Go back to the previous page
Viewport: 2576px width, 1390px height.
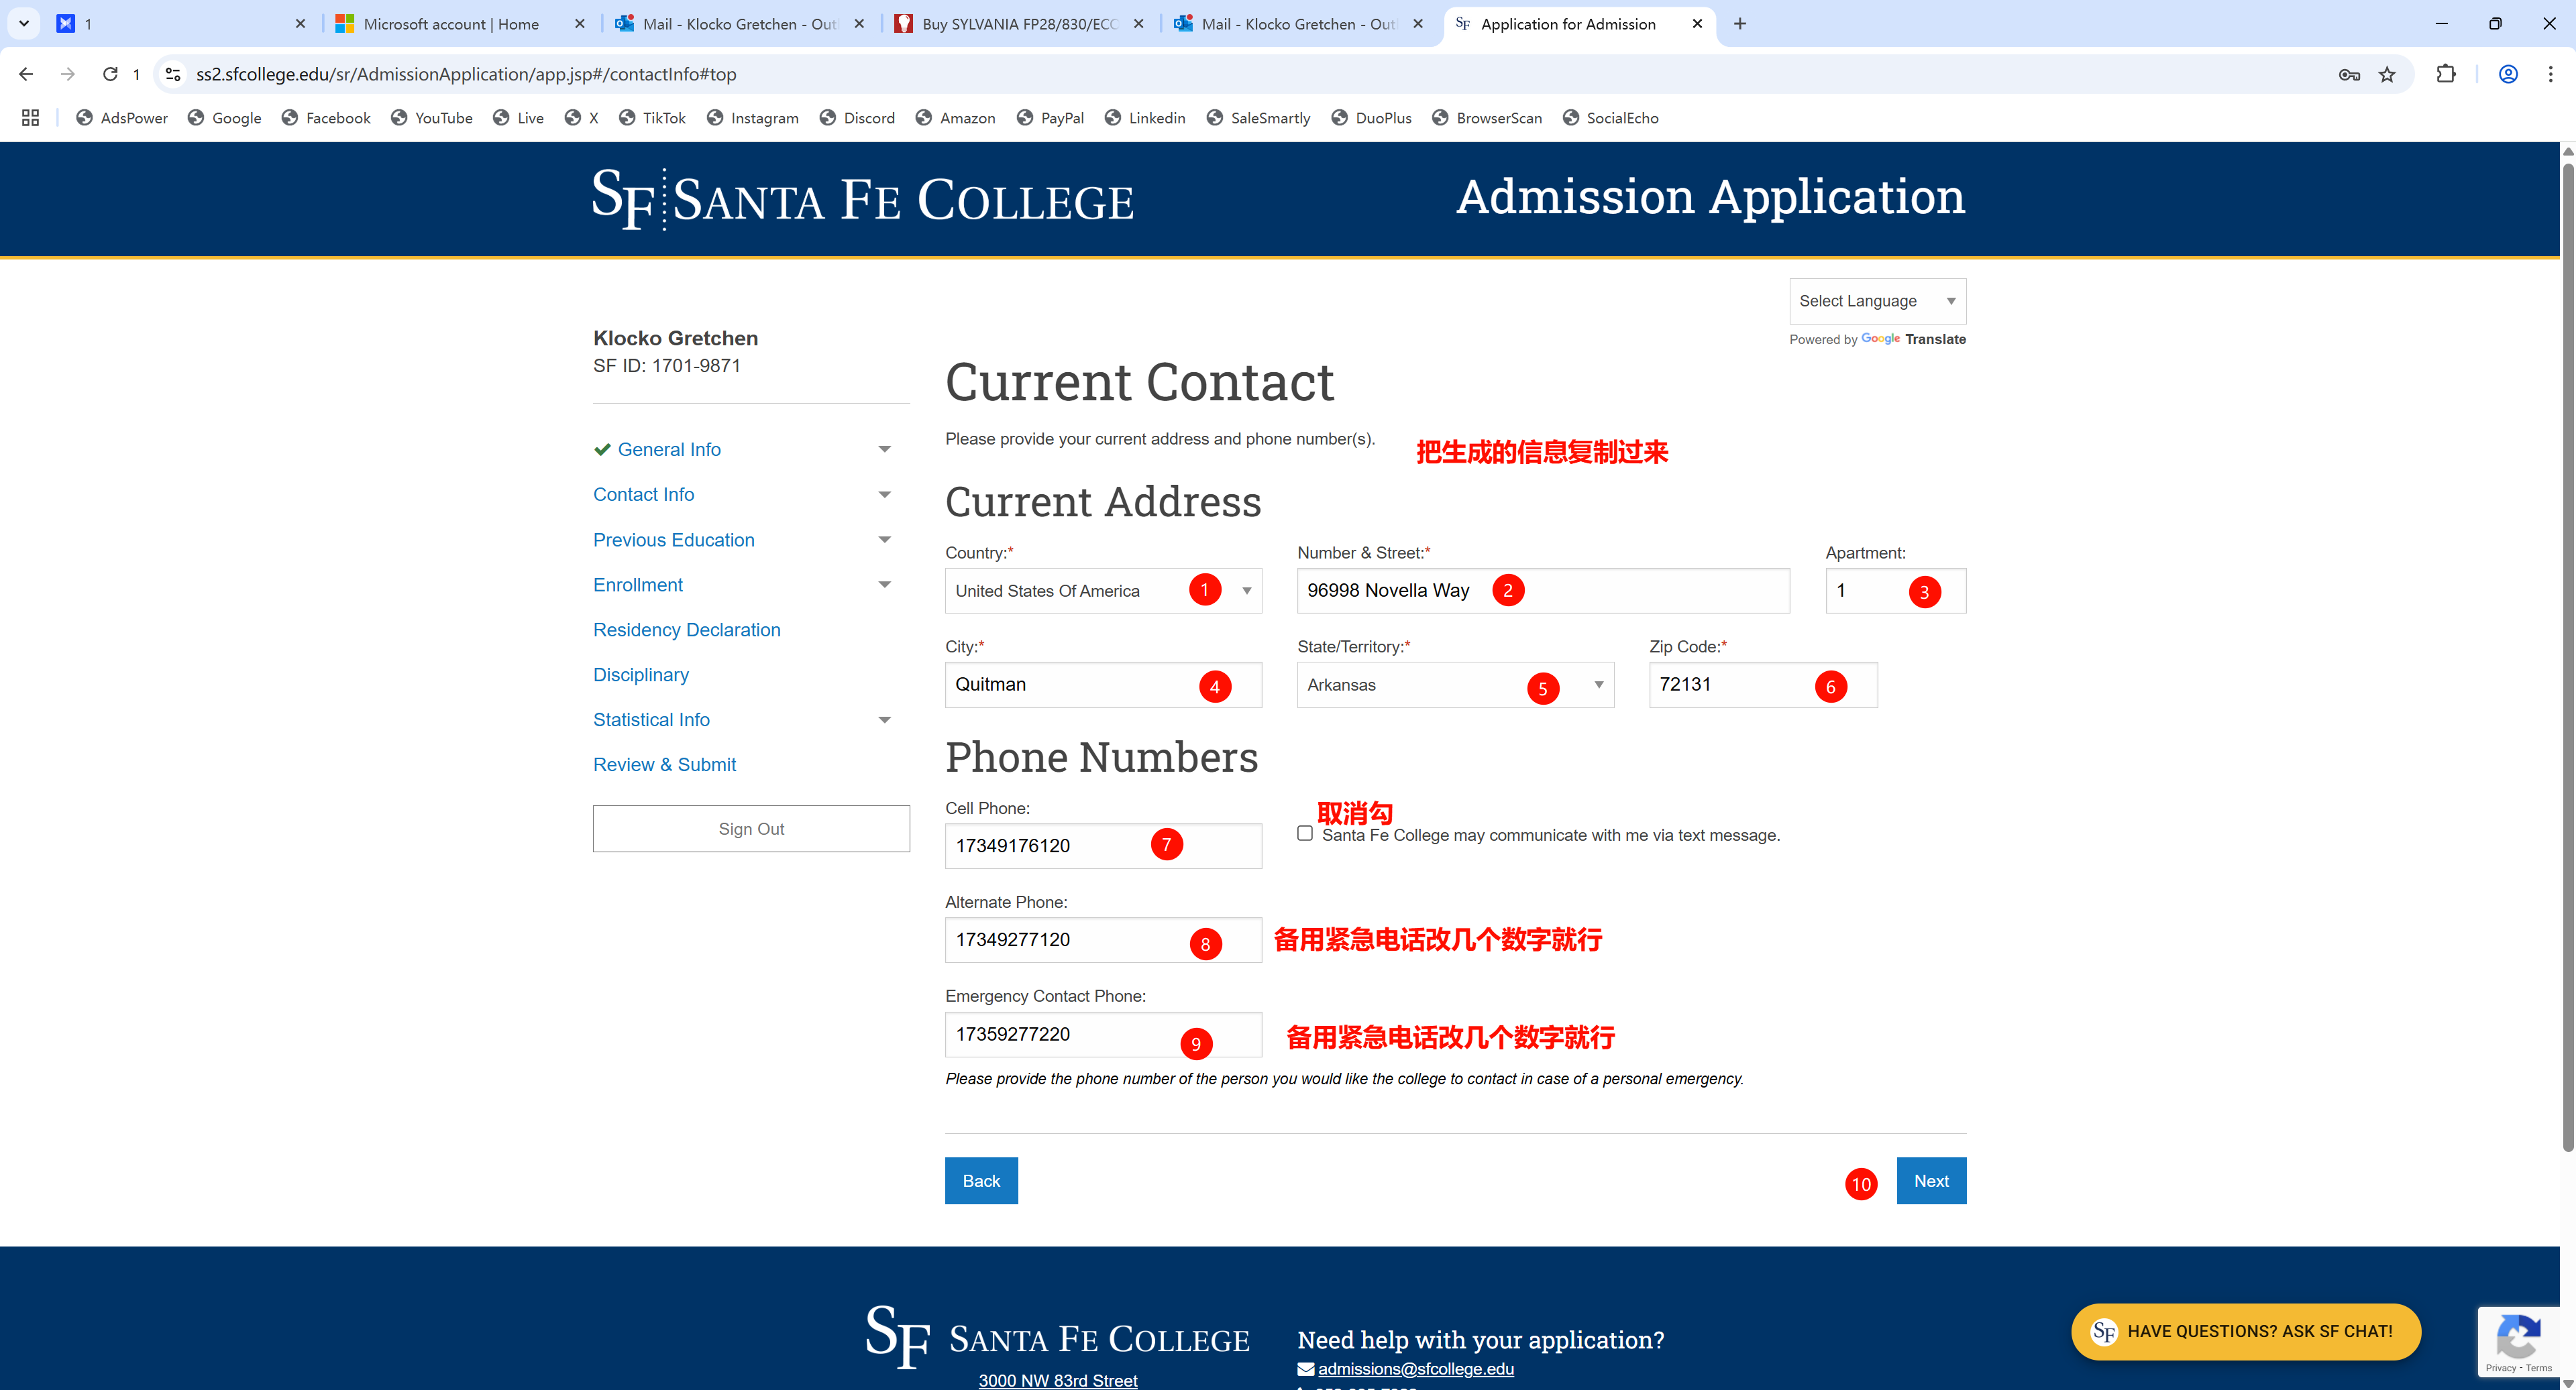[26, 74]
